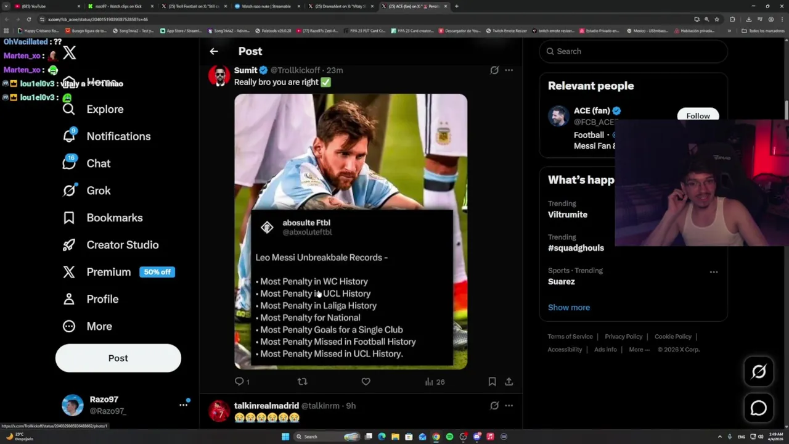789x444 pixels.
Task: Click Grok icon on Sumit's post
Action: [x=494, y=70]
